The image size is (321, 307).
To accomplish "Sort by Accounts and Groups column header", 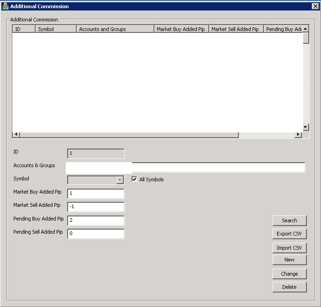I will coord(115,29).
